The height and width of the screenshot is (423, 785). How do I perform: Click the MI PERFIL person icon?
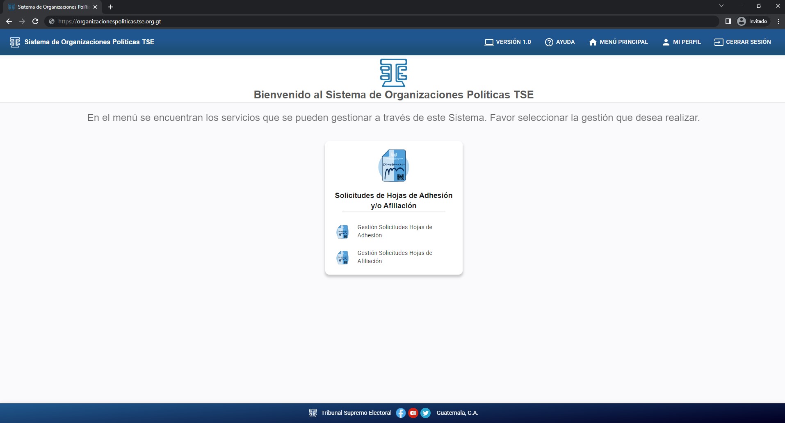point(666,42)
